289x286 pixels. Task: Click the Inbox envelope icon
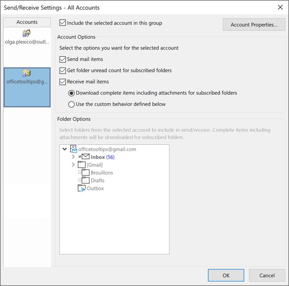point(86,156)
